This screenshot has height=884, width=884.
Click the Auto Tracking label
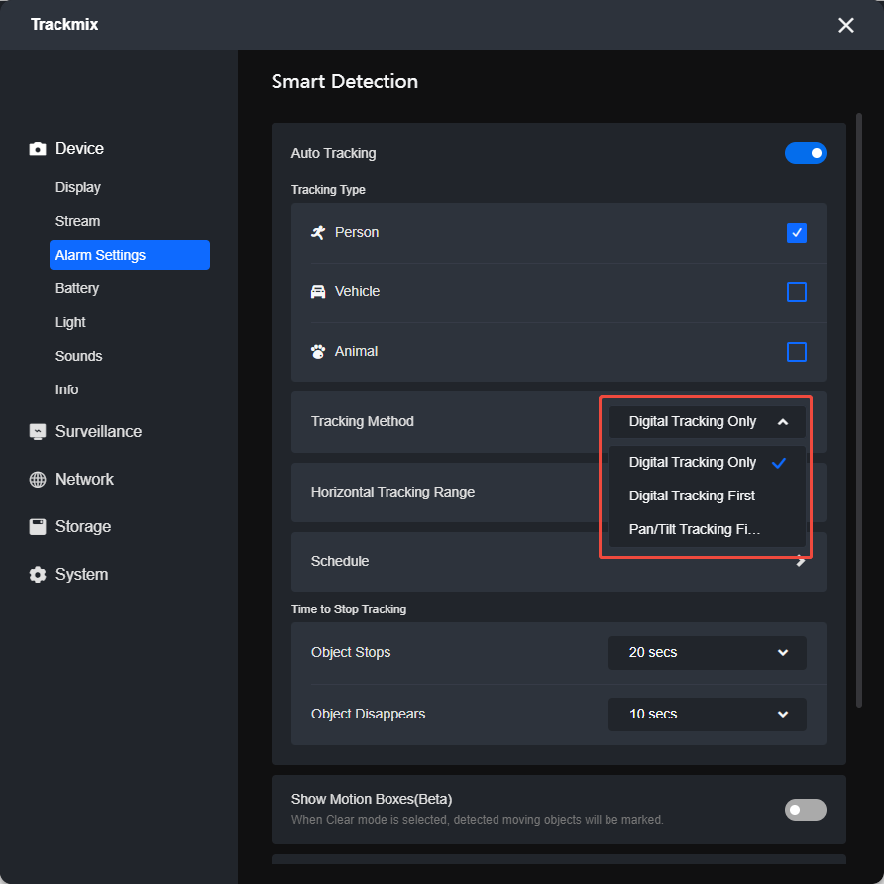(333, 153)
